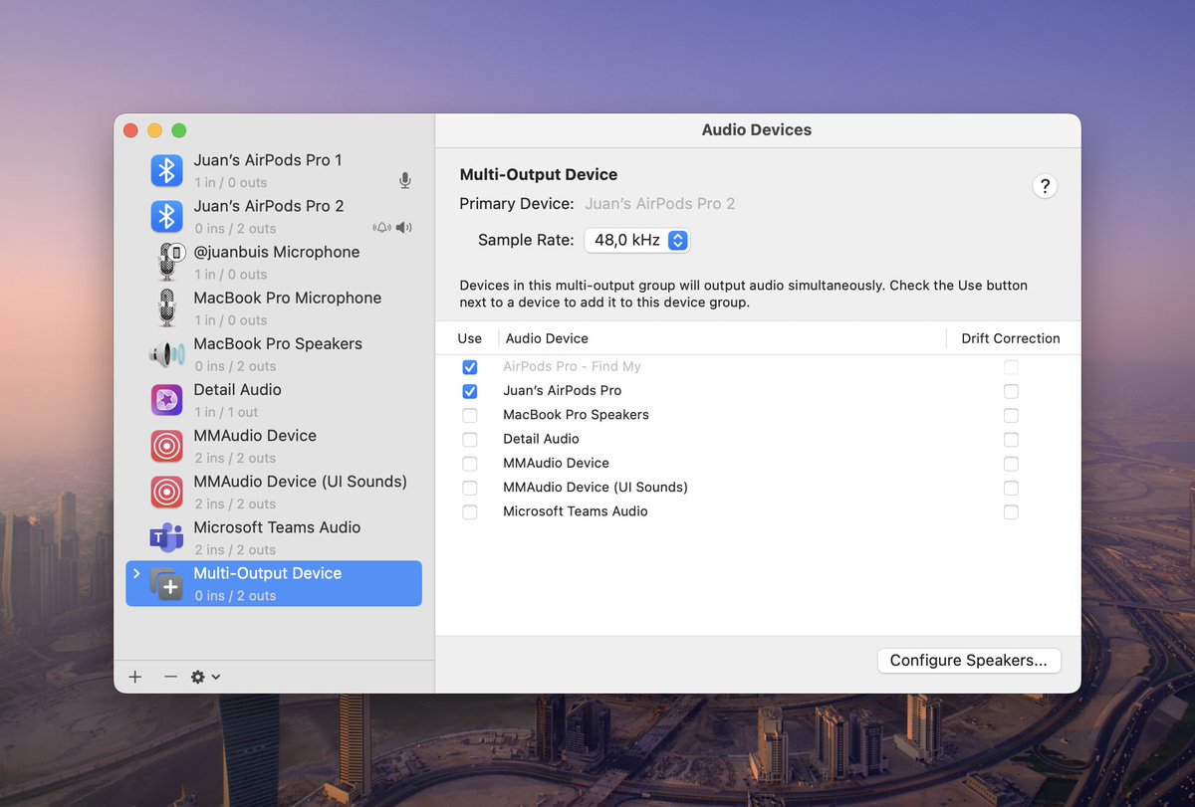Select @juanbuis Microphone in sidebar
The width and height of the screenshot is (1195, 807).
click(274, 262)
